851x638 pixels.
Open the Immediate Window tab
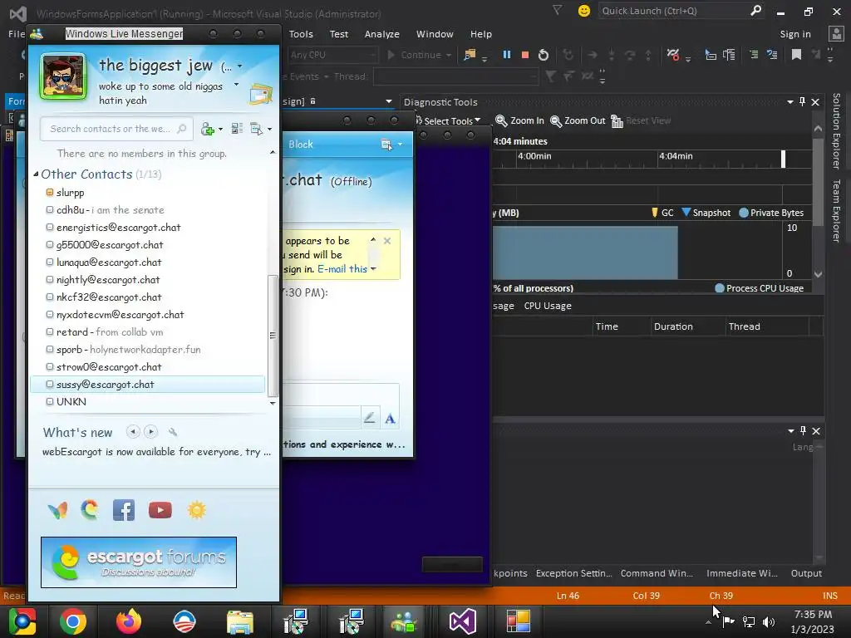[x=742, y=573]
